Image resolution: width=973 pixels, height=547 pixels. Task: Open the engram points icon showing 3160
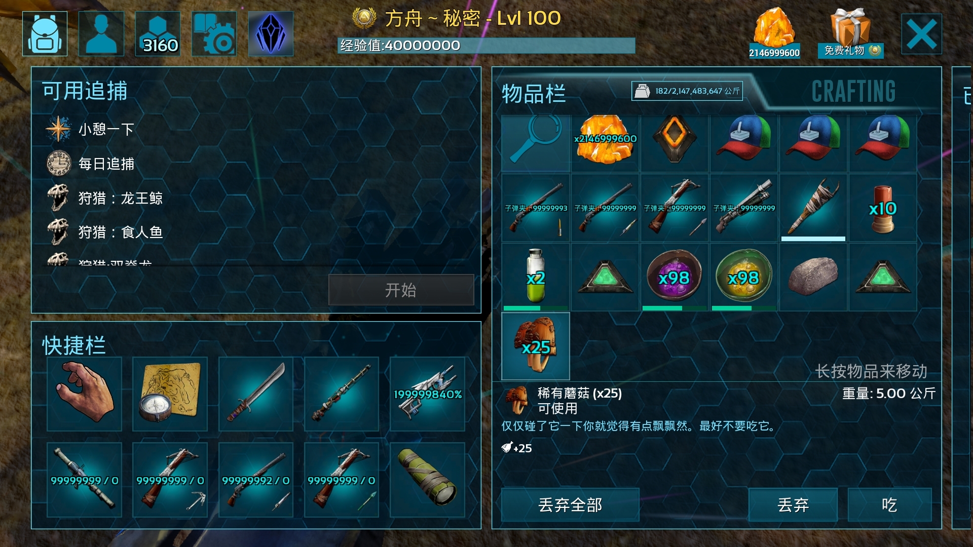(x=158, y=33)
